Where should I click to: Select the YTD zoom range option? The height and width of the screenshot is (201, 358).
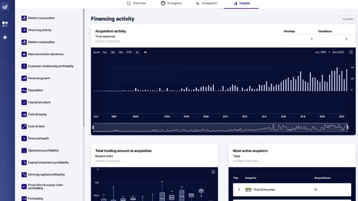click(129, 52)
